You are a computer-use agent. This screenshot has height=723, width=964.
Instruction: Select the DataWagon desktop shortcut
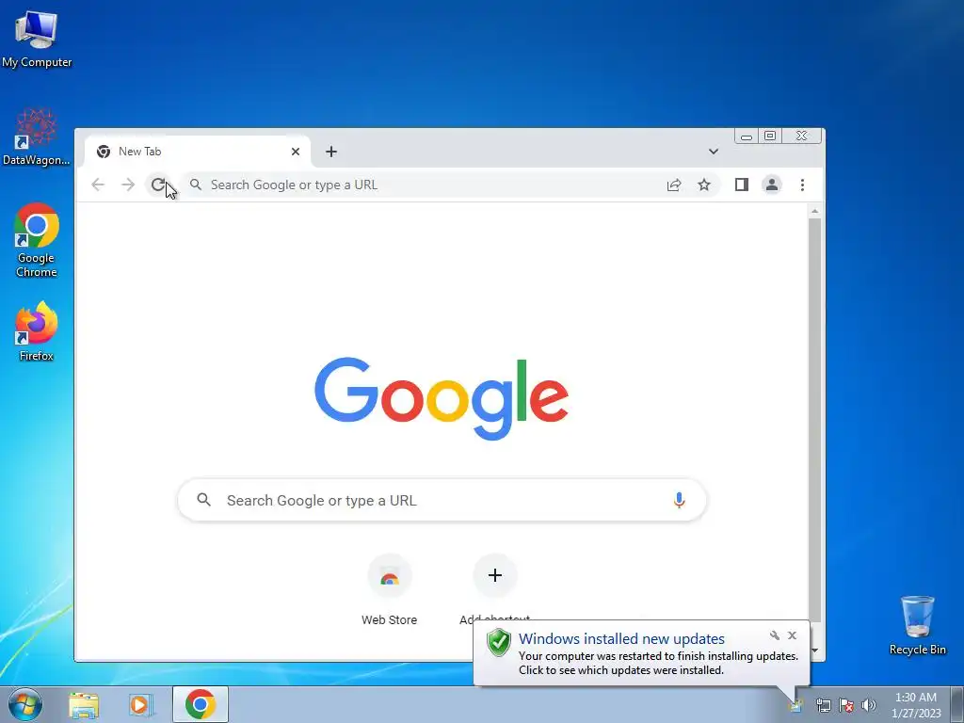click(x=37, y=137)
